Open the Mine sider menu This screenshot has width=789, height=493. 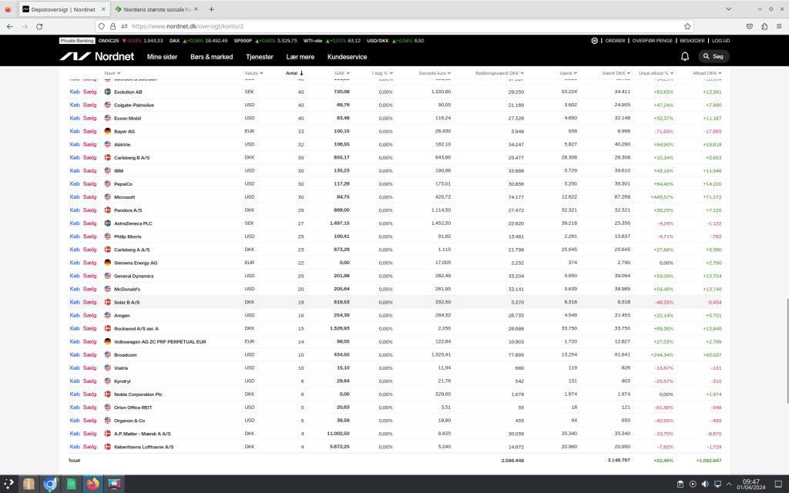162,57
